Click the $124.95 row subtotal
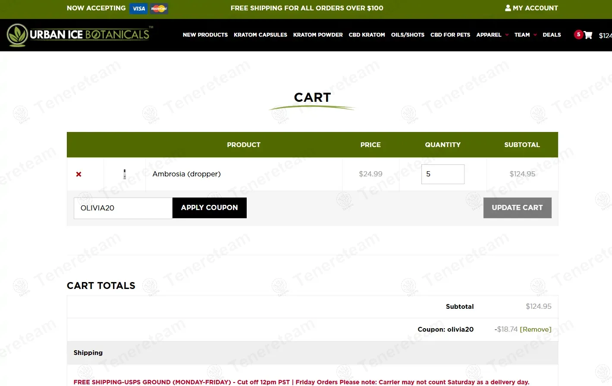Viewport: 612px width, 386px height. point(522,174)
